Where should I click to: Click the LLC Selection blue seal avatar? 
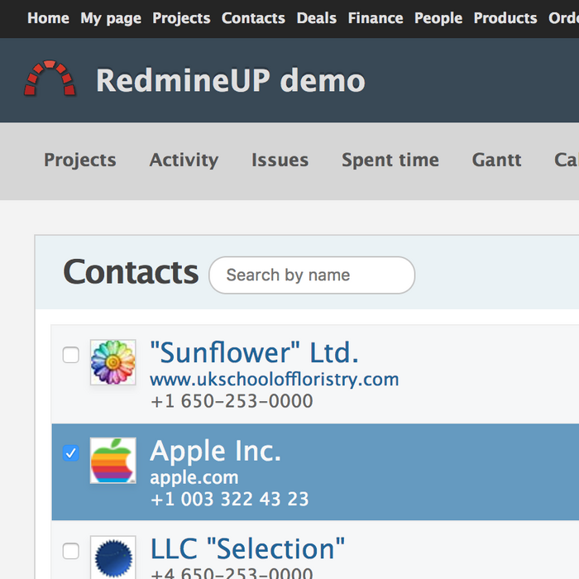pos(112,557)
